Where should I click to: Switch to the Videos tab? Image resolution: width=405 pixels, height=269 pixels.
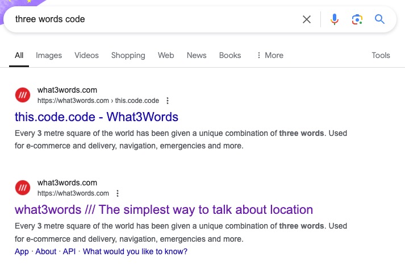point(86,55)
